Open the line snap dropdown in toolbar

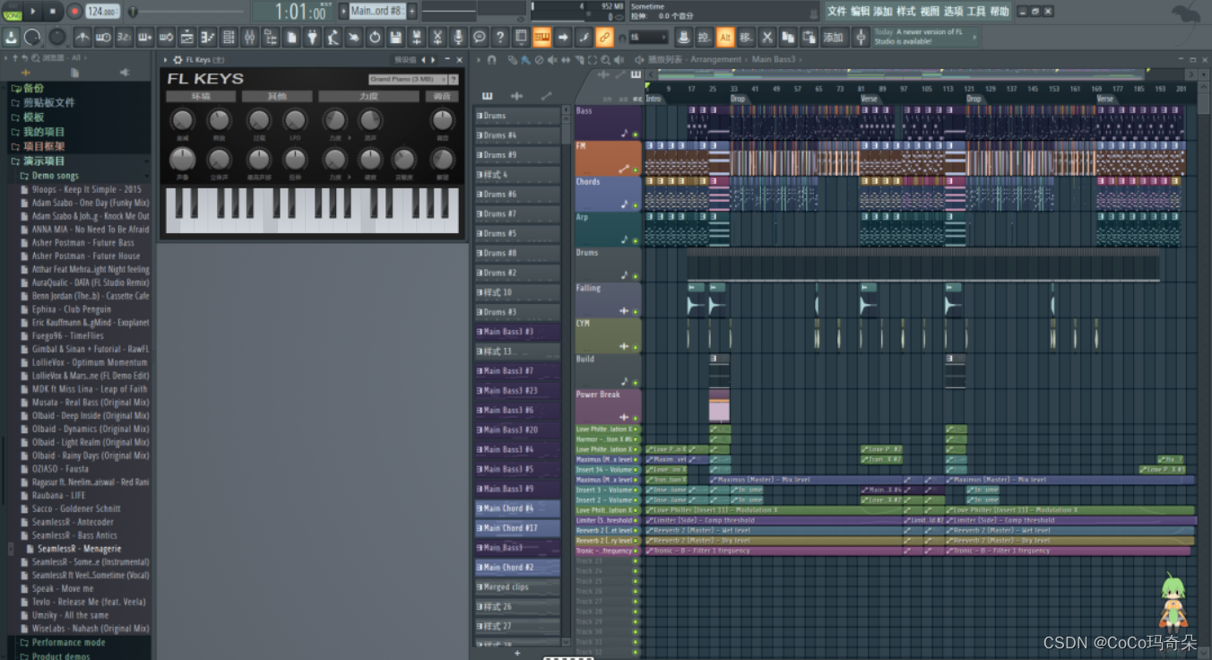click(x=649, y=38)
